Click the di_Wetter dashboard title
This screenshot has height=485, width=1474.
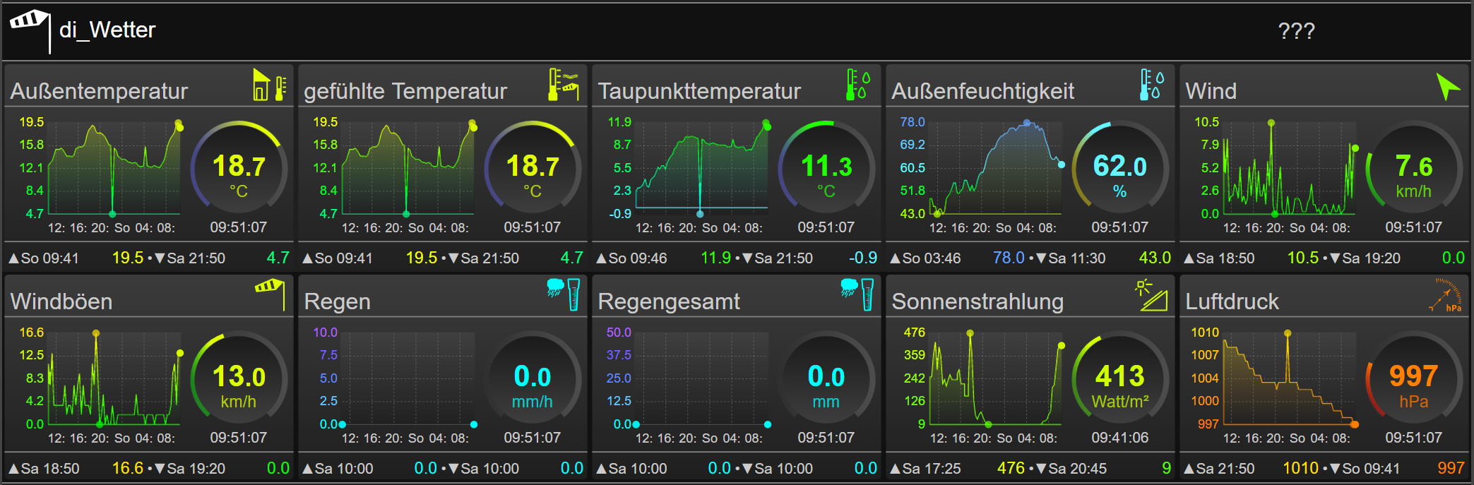coord(107,30)
